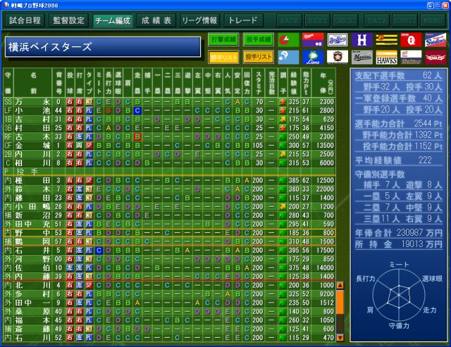Select the 金城 center fielder row name
The height and width of the screenshot is (347, 451).
pyautogui.click(x=33, y=146)
